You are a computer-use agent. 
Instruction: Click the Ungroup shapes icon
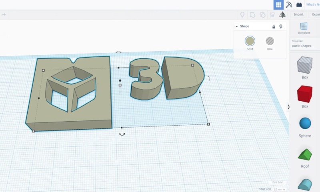click(262, 15)
